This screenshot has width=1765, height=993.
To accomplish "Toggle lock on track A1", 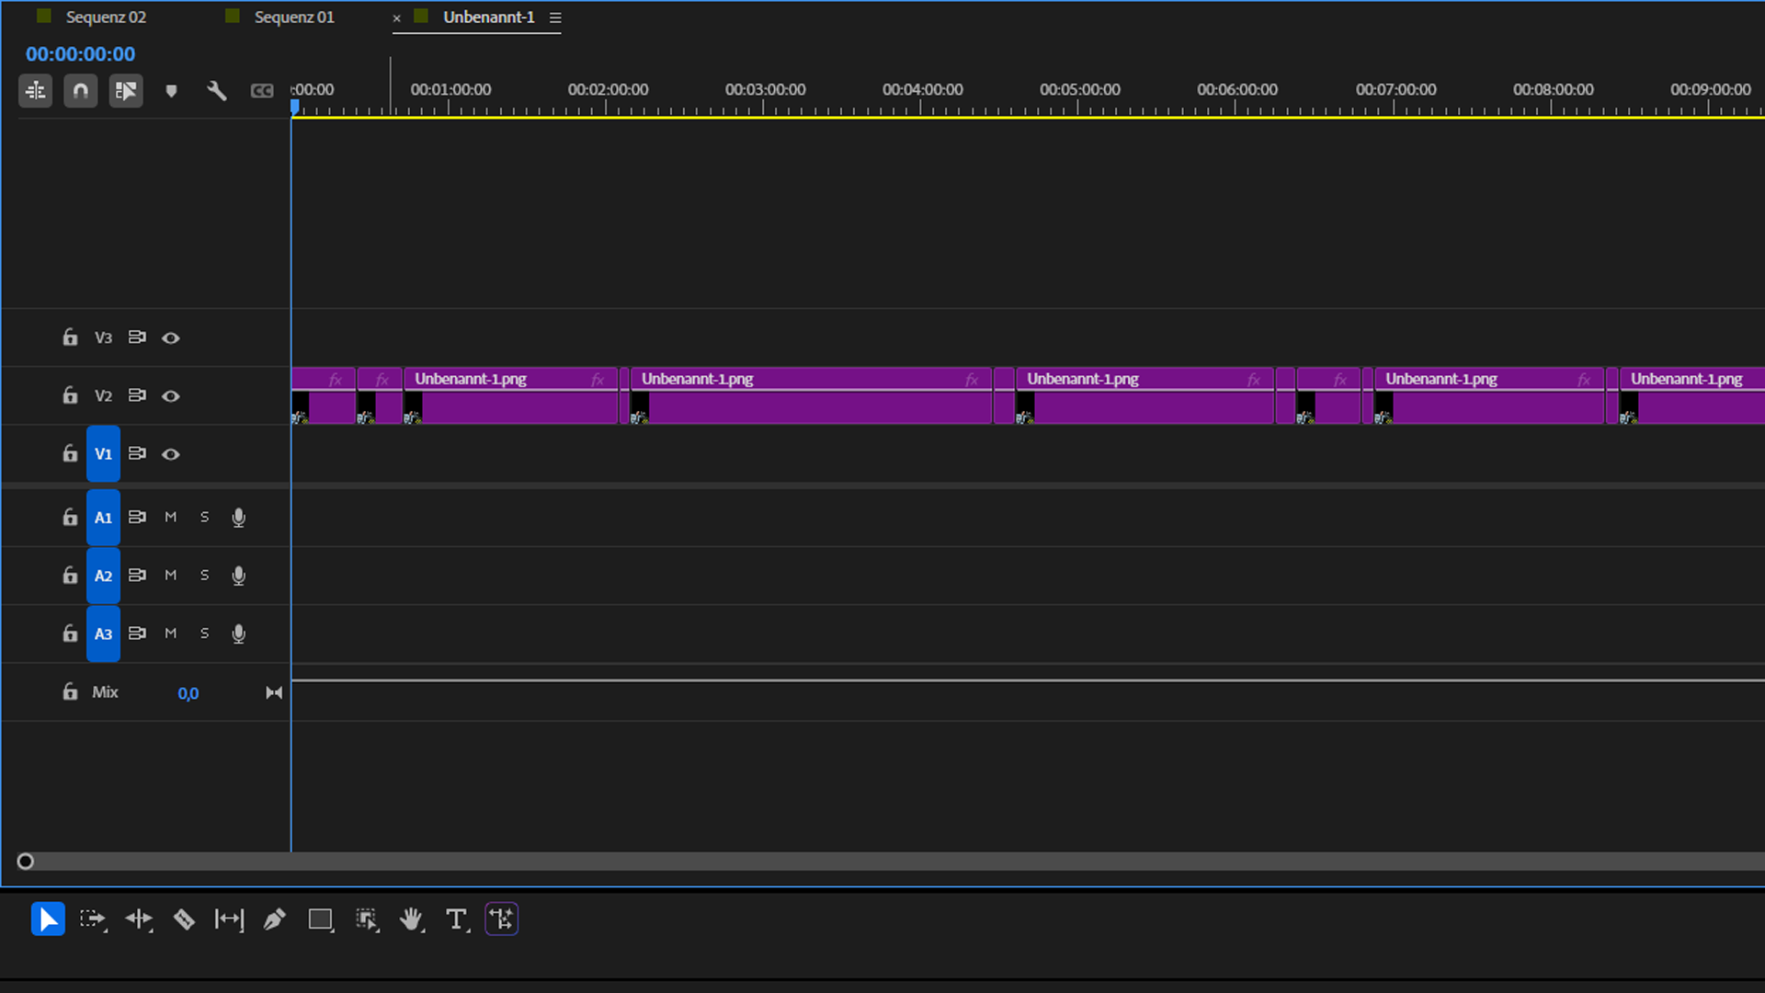I will coord(70,518).
